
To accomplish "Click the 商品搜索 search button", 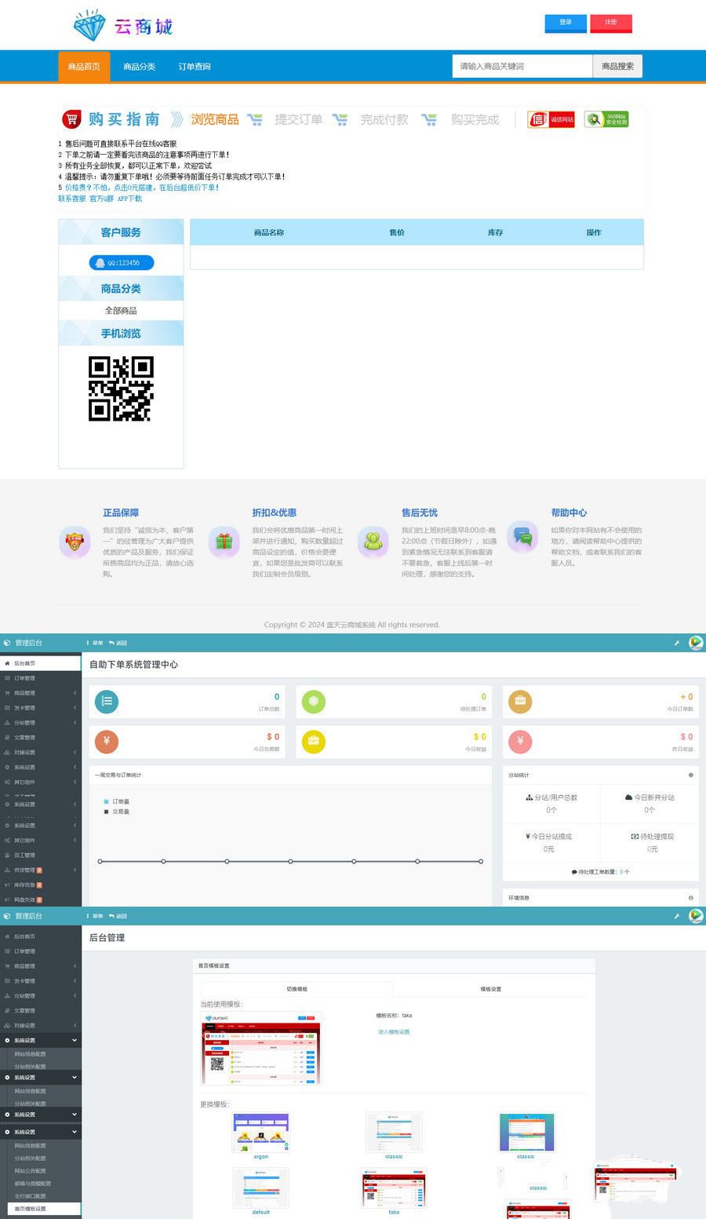I will (x=617, y=67).
